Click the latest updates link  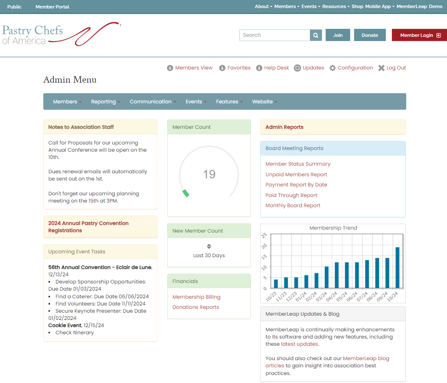click(x=299, y=344)
